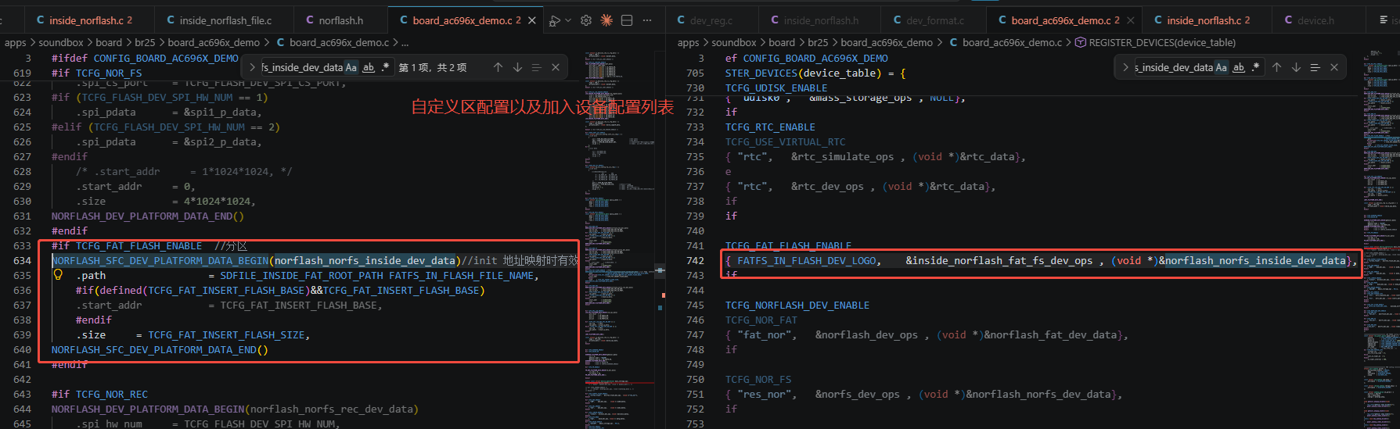This screenshot has height=429, width=1400.
Task: Expand replace mode in right find widget
Action: click(1125, 68)
